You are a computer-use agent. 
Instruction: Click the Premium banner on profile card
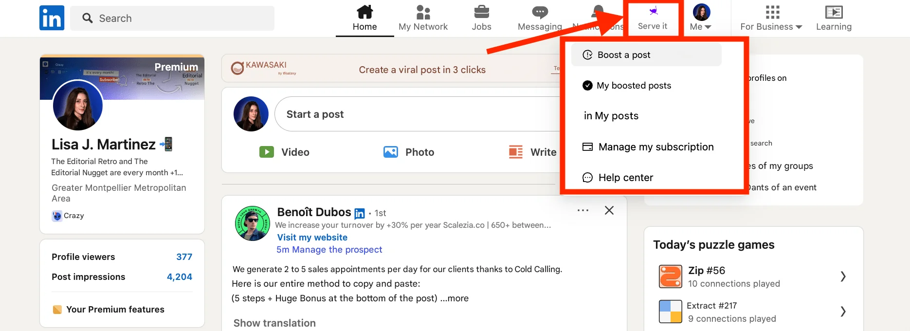(x=122, y=78)
